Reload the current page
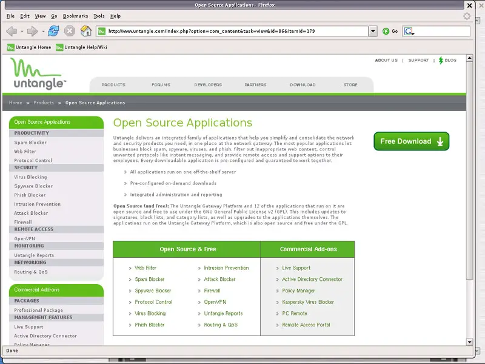Screen dimensions: 485x364 pos(53,31)
